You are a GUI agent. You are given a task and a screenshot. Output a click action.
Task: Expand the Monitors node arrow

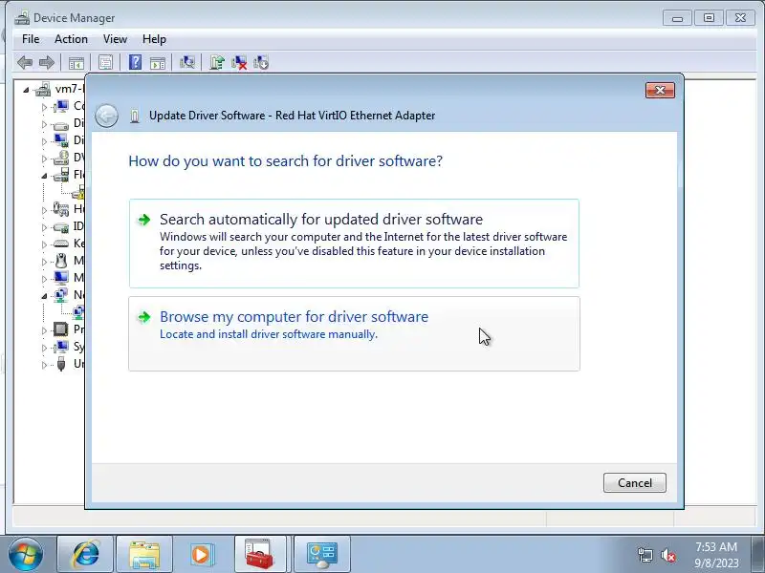[x=44, y=279]
